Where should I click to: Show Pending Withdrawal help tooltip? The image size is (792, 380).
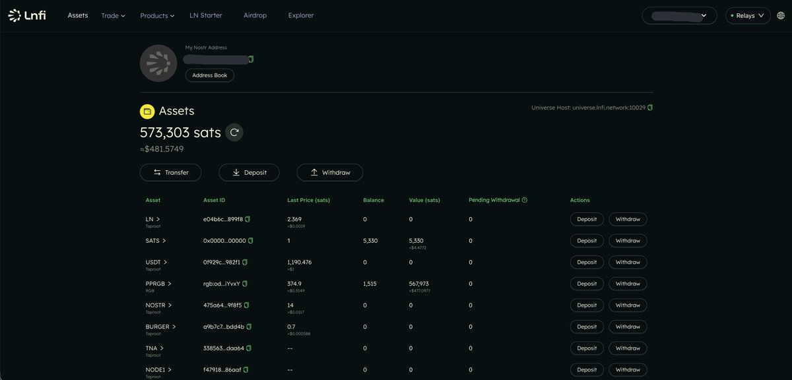pos(525,200)
